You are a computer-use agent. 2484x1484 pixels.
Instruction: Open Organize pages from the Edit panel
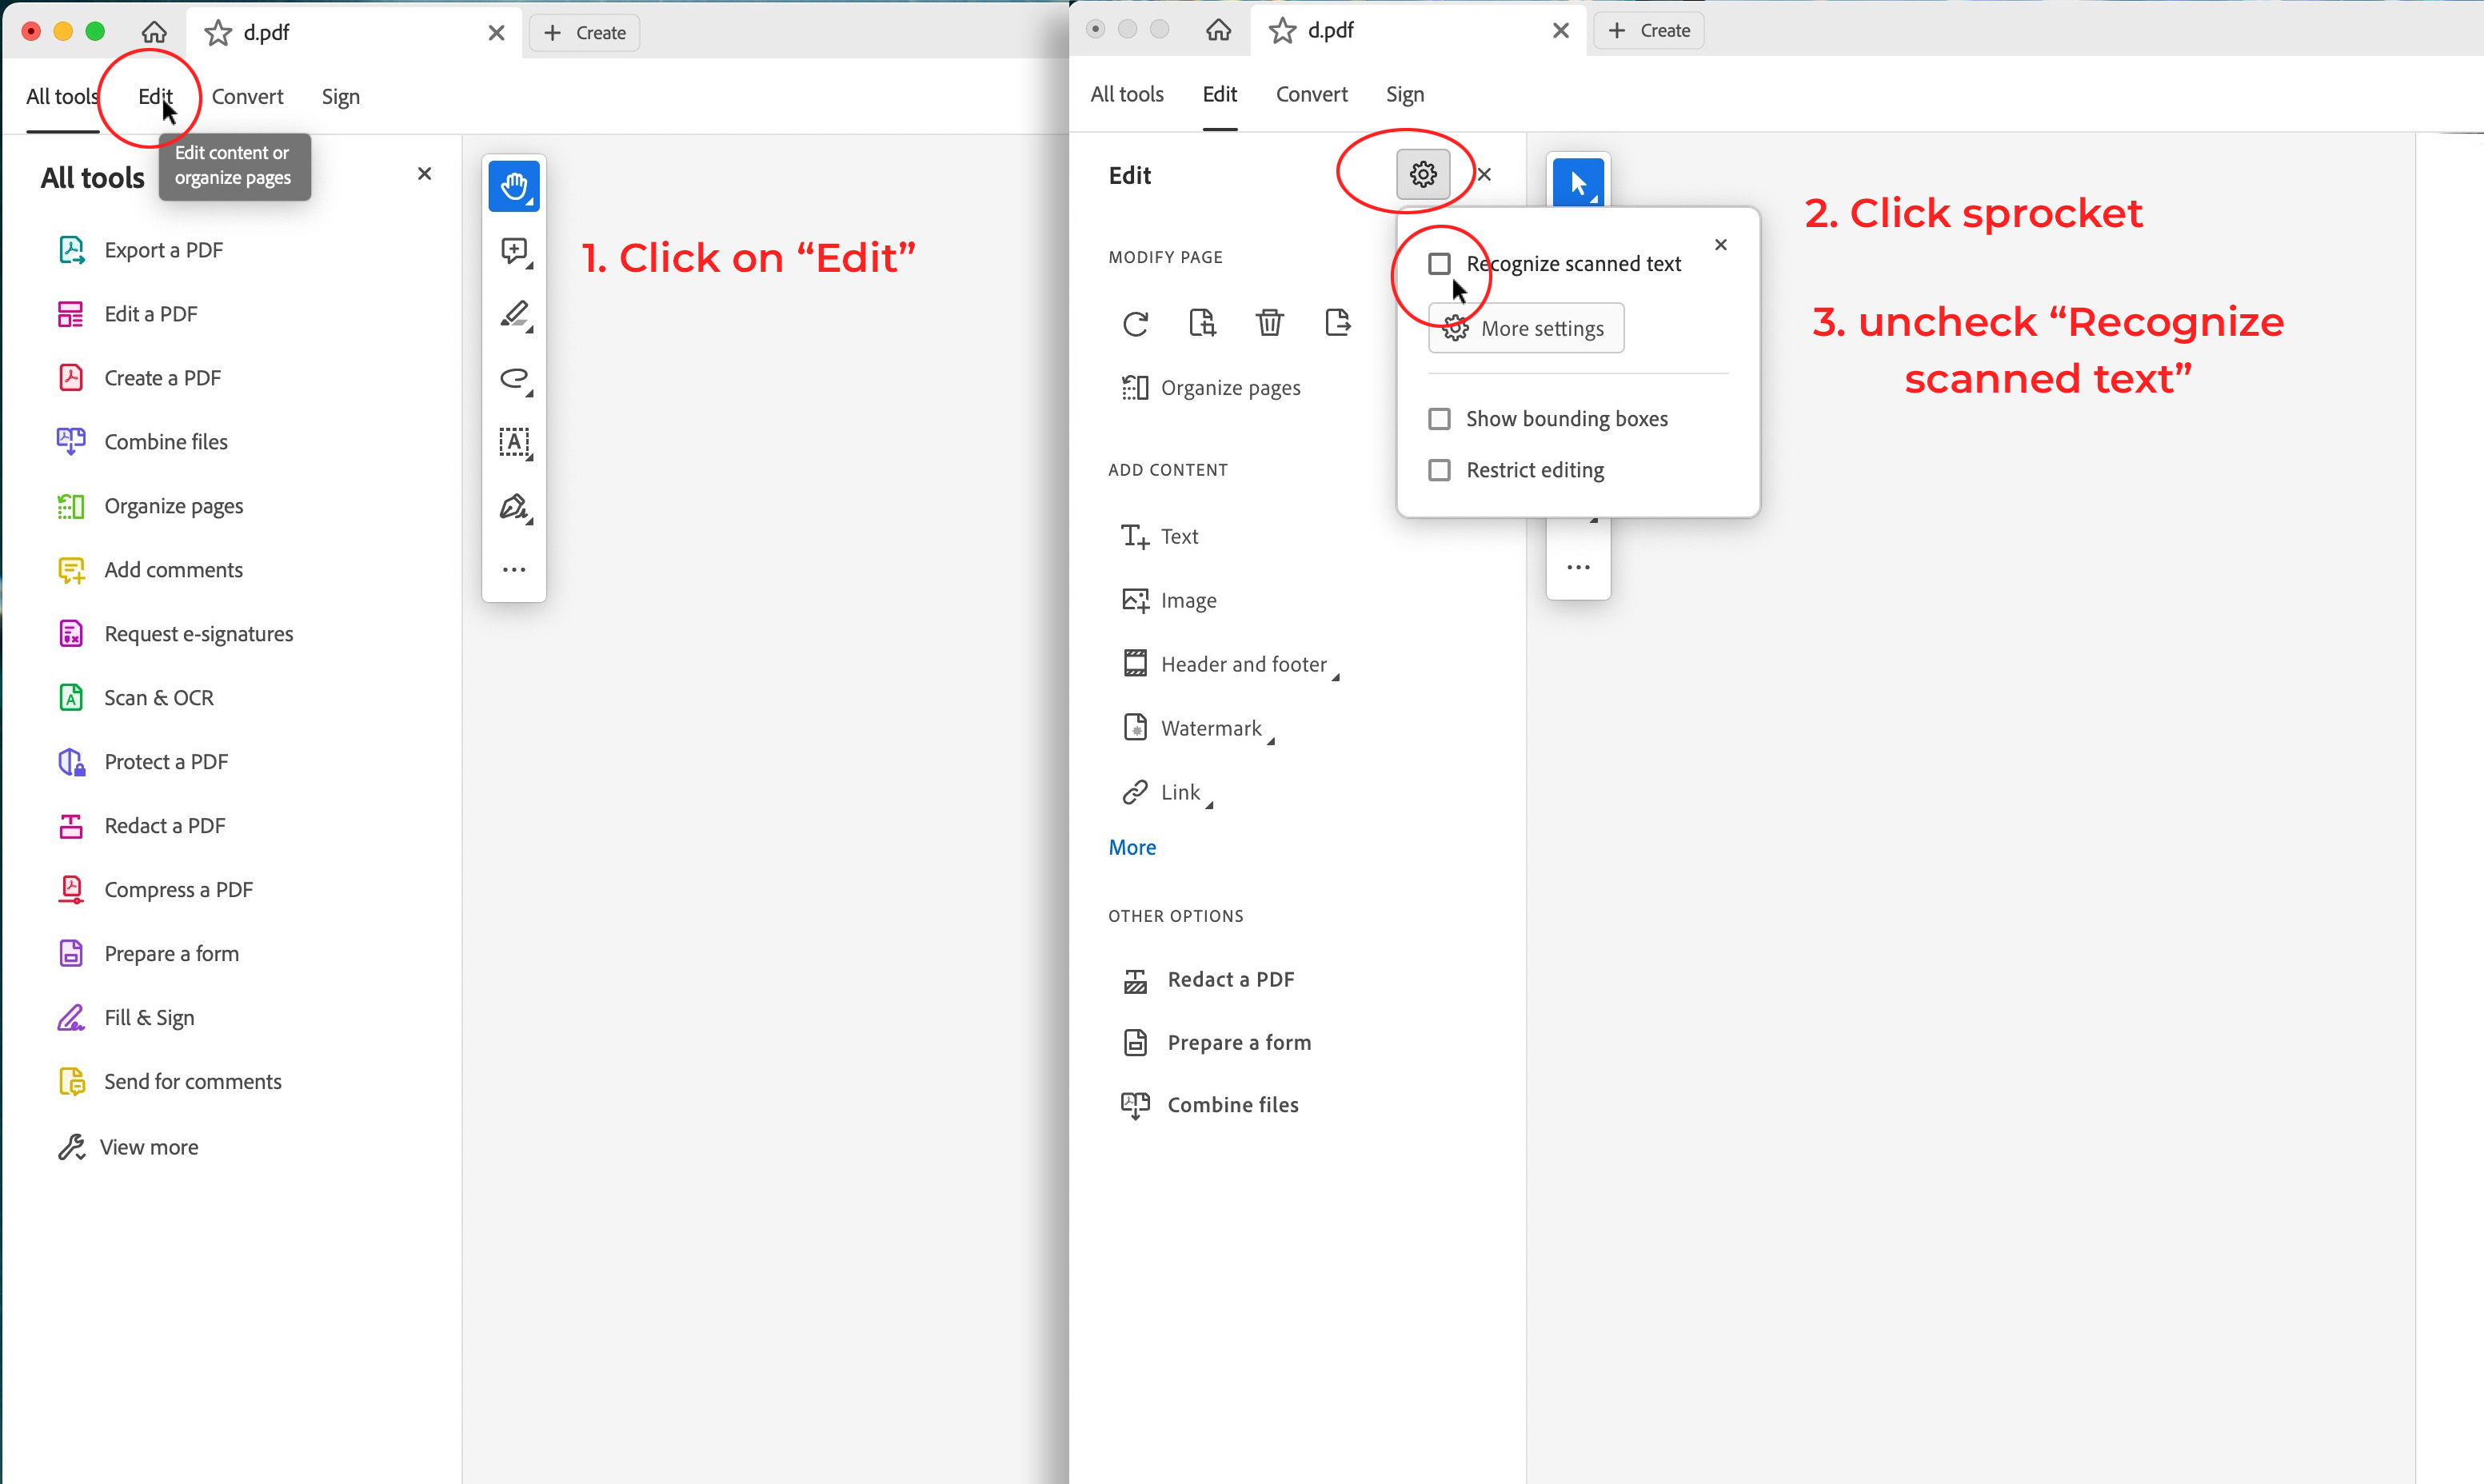1231,388
